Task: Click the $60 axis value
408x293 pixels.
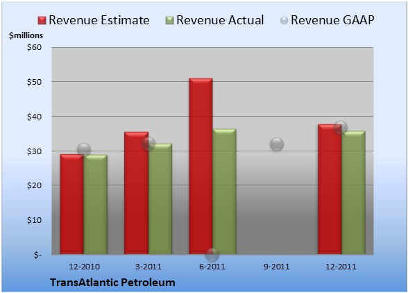Action: click(35, 47)
